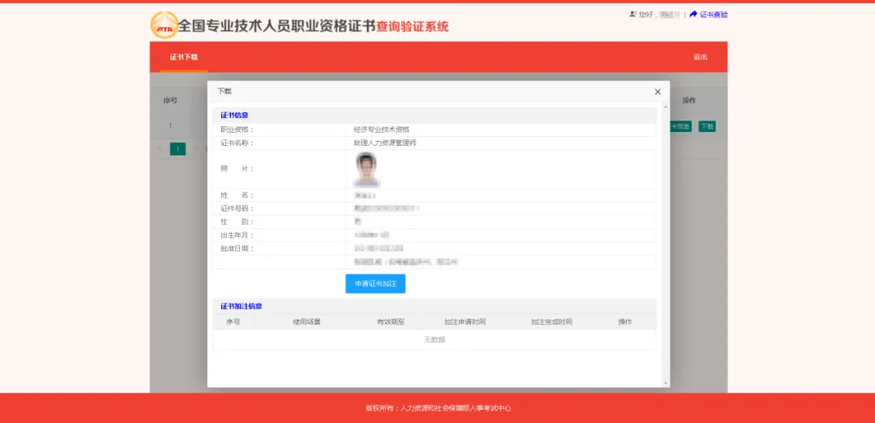Click the user profile icon beside 您好
875x423 pixels.
tap(632, 14)
